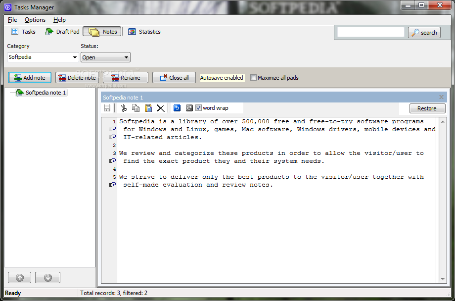This screenshot has width=455, height=301.
Task: Click the 'Ready' status bar text
Action: 13,293
